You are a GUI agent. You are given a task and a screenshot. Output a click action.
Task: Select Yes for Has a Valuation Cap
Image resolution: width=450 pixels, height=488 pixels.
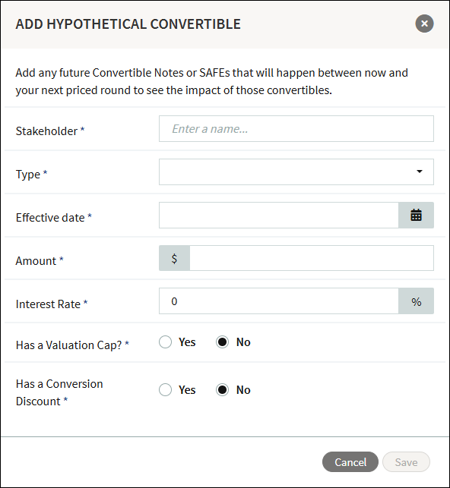(x=165, y=342)
